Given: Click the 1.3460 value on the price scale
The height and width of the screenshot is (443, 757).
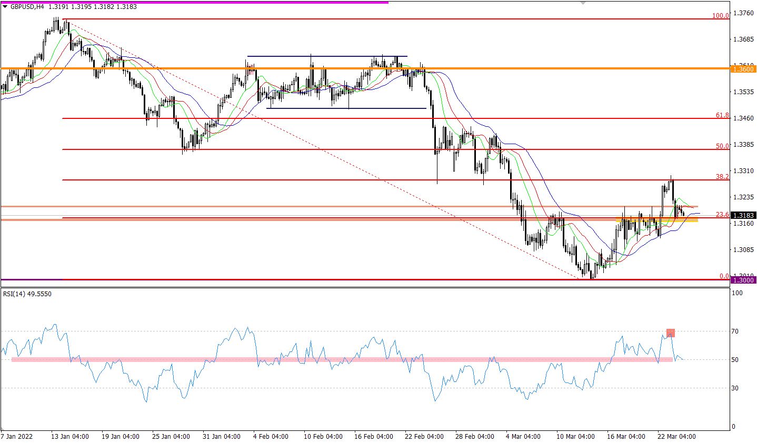Looking at the screenshot, I should pos(744,118).
